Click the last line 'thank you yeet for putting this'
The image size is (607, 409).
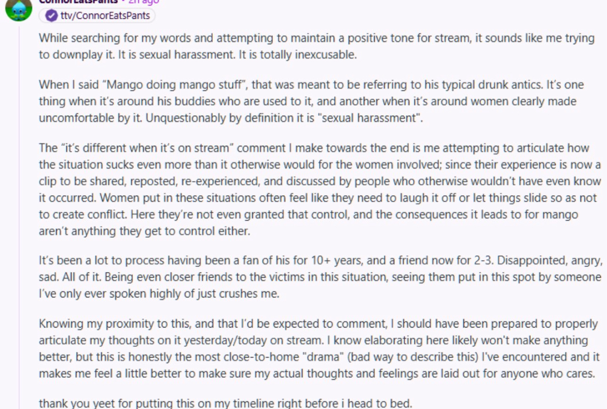point(225,403)
